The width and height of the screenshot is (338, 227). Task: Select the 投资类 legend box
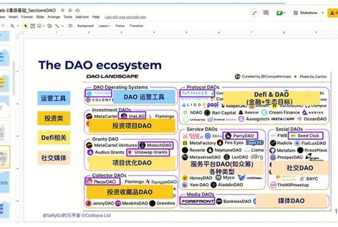click(x=54, y=118)
